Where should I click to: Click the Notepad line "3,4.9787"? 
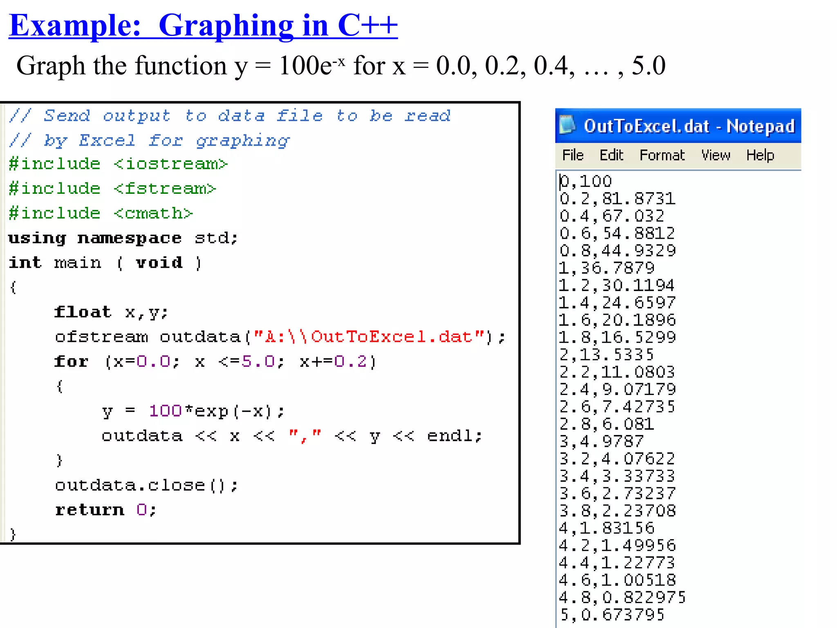pos(602,442)
